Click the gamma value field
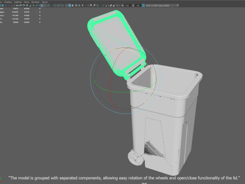This screenshot has height=184, width=245. point(138,6)
